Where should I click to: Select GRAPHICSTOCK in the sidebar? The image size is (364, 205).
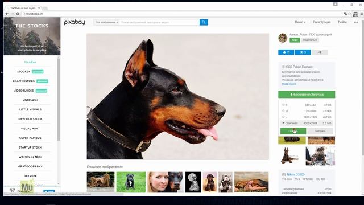pyautogui.click(x=23, y=81)
